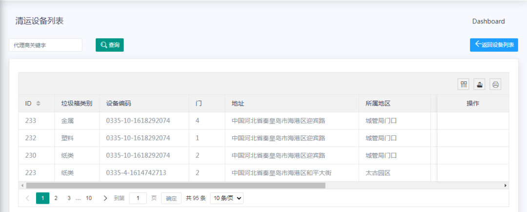Click the 垃圾箱类别 column header
The height and width of the screenshot is (212, 527).
pos(77,104)
